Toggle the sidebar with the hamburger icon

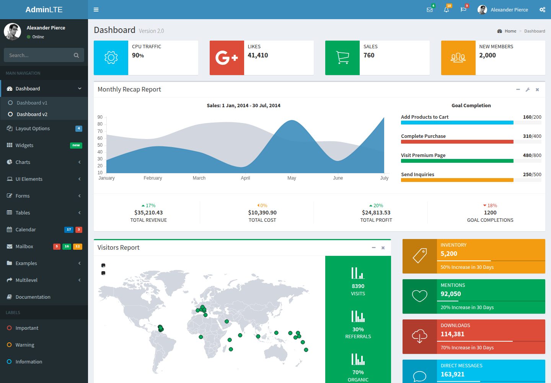(x=96, y=10)
